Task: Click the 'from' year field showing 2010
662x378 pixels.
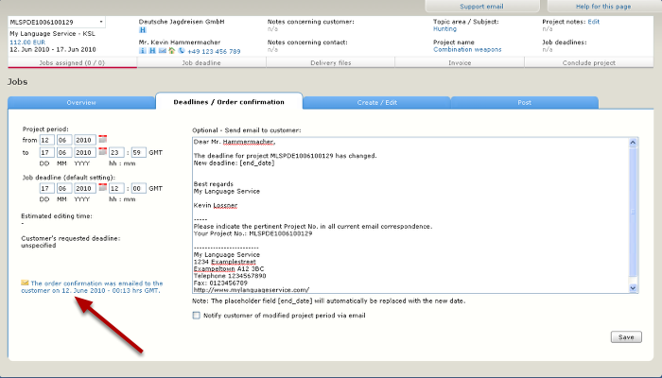Action: [85, 140]
